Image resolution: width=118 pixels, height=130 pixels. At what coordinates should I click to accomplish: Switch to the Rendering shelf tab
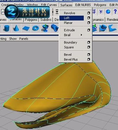(112, 19)
